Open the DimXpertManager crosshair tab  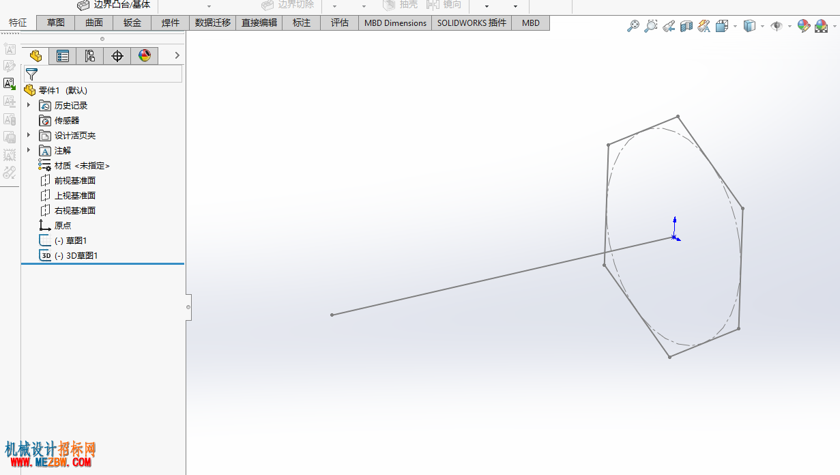[x=117, y=56]
